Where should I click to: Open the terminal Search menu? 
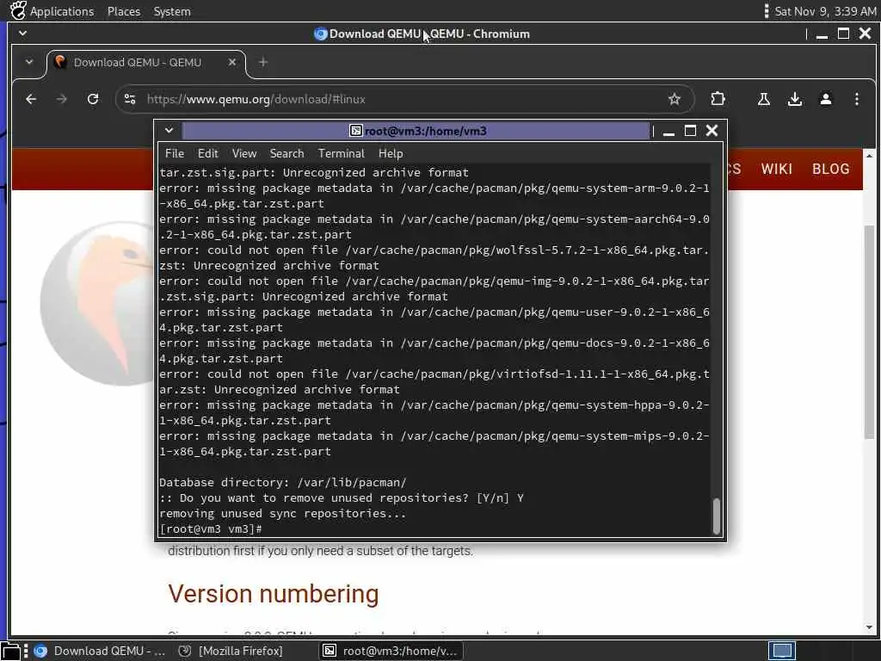pyautogui.click(x=286, y=153)
